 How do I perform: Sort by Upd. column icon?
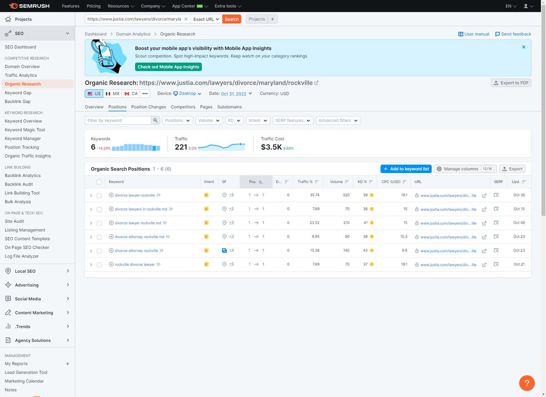[524, 182]
